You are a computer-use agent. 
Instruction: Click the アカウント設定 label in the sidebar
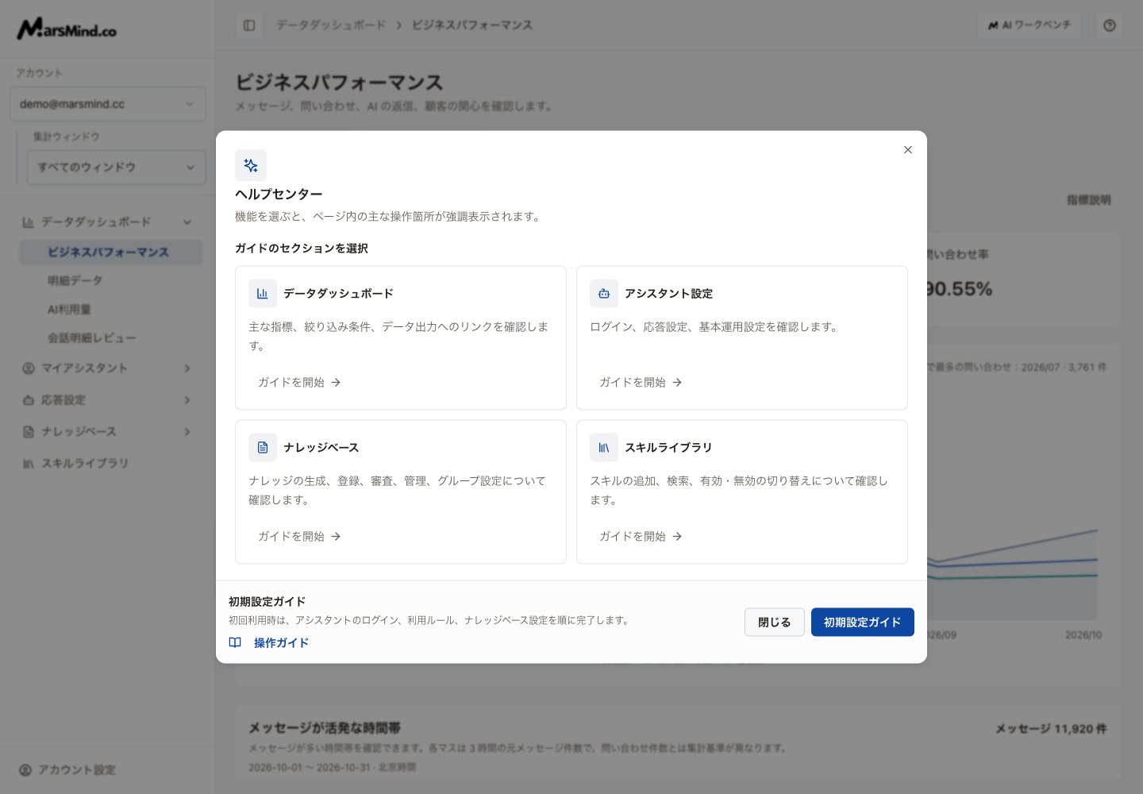[77, 770]
